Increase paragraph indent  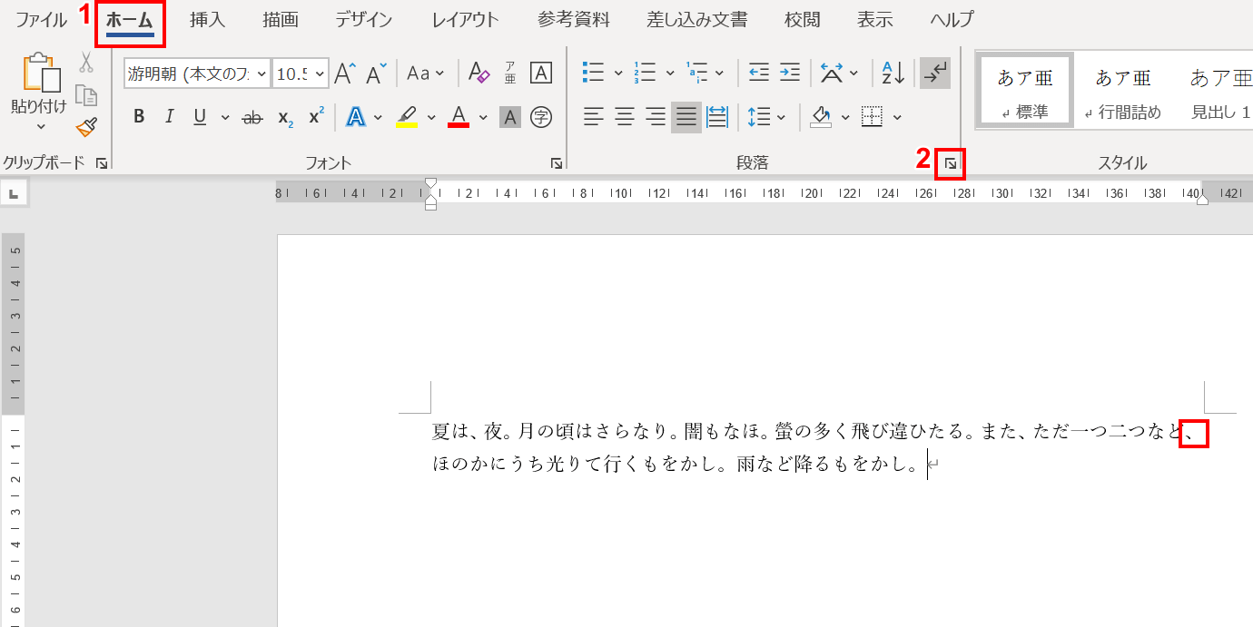coord(790,73)
